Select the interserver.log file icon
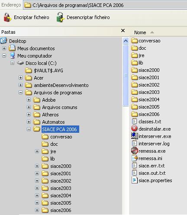The image size is (187, 215). [x=134, y=143]
